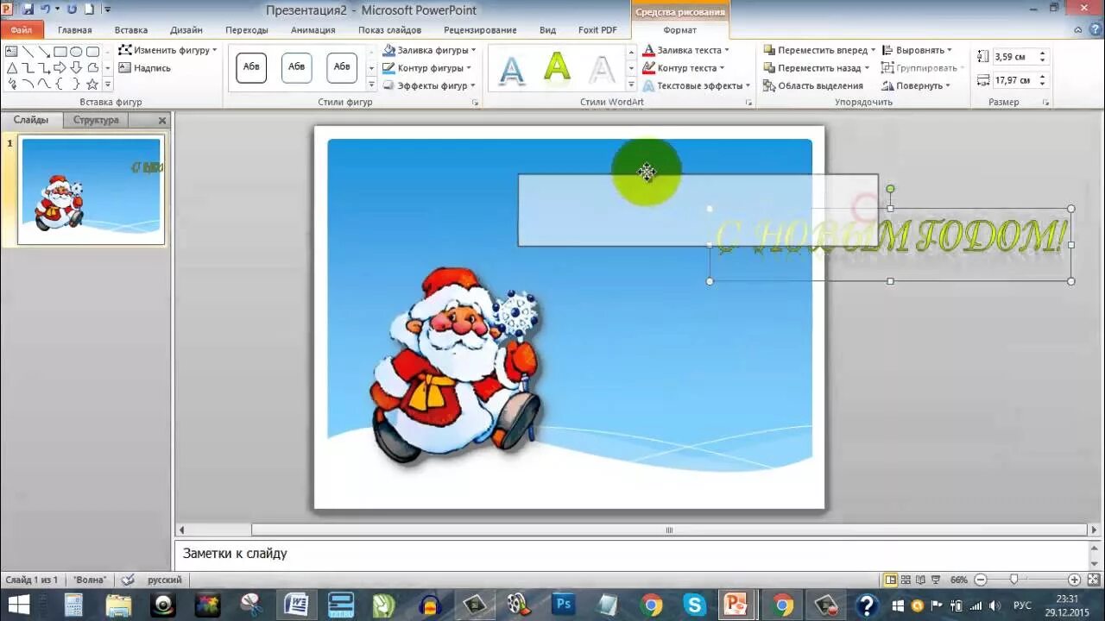Open Выровнять align dropdown
Screen dimensions: 1105x621
[x=917, y=50]
